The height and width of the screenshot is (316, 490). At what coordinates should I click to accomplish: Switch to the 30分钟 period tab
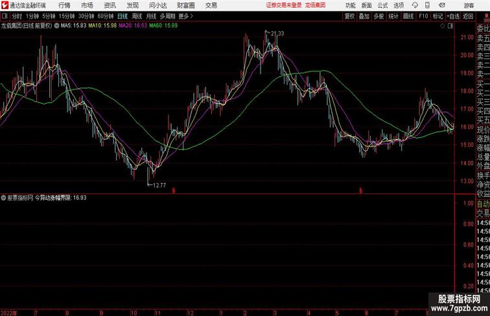coord(86,16)
